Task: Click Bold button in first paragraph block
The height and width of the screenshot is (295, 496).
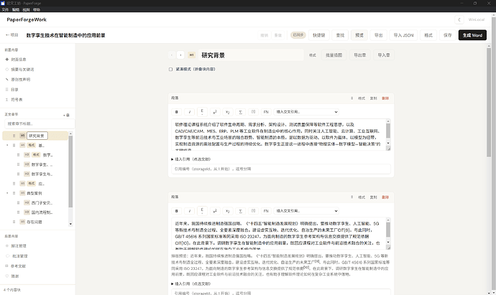Action: point(177,112)
